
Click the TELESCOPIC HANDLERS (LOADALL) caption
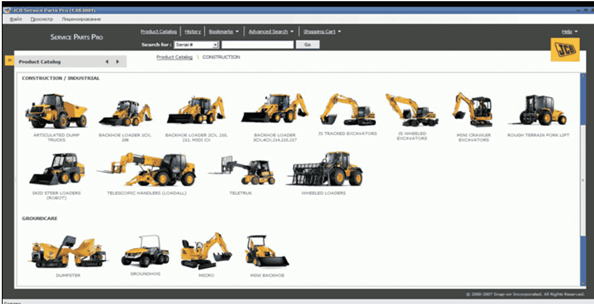(x=147, y=193)
